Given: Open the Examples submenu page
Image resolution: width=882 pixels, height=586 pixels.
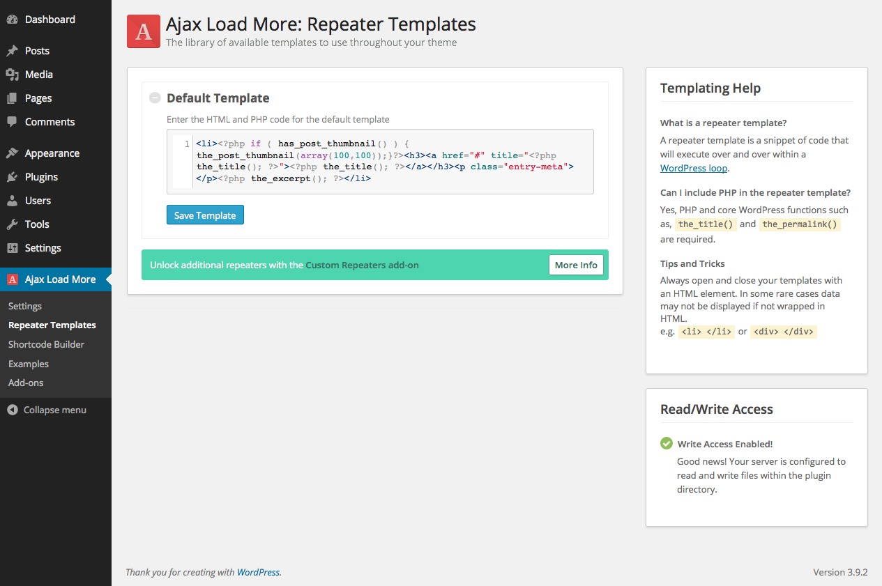Looking at the screenshot, I should (29, 364).
